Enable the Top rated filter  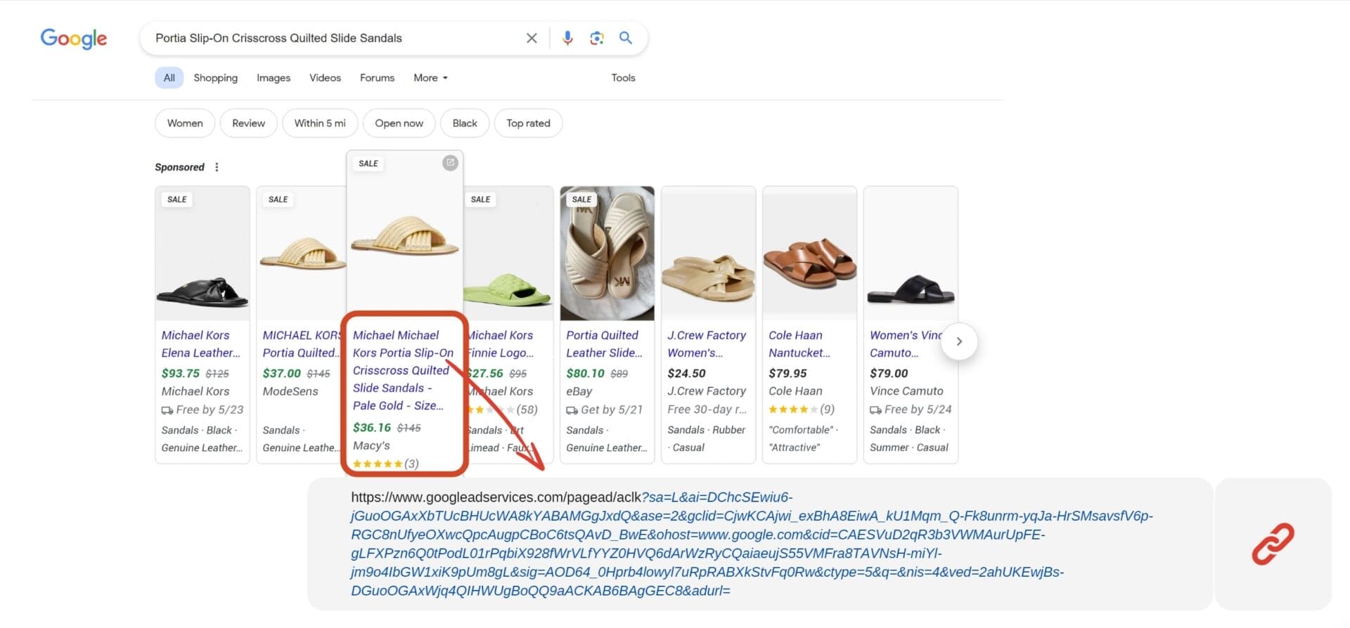[528, 123]
